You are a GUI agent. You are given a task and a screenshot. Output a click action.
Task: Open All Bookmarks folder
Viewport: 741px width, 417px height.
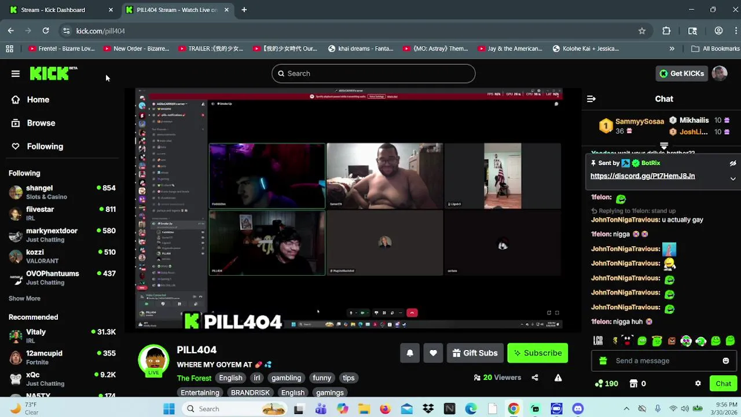click(716, 49)
